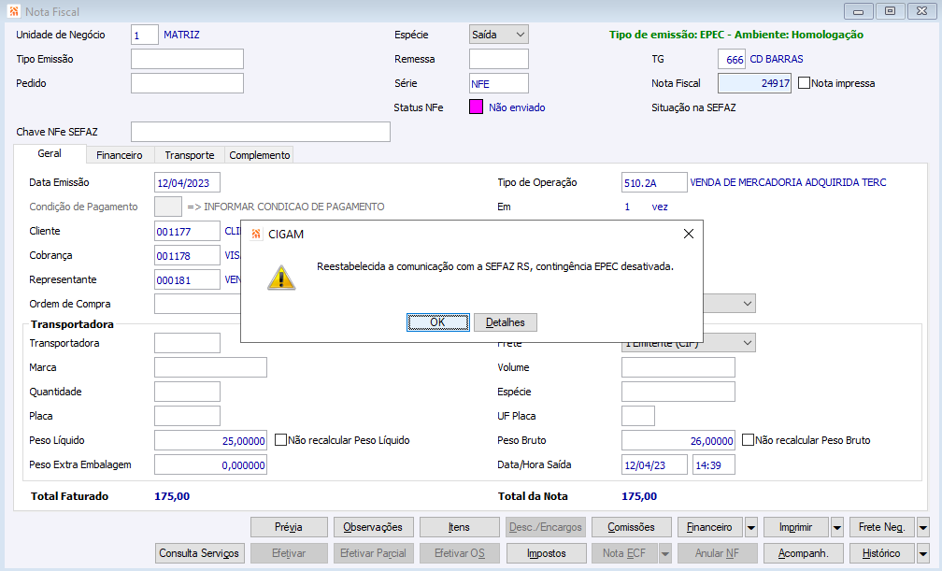Click the TG field showing 666

coord(732,59)
